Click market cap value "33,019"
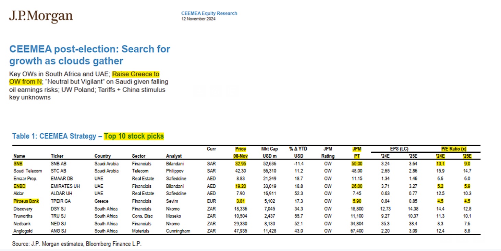501x251 pixels. (269, 186)
